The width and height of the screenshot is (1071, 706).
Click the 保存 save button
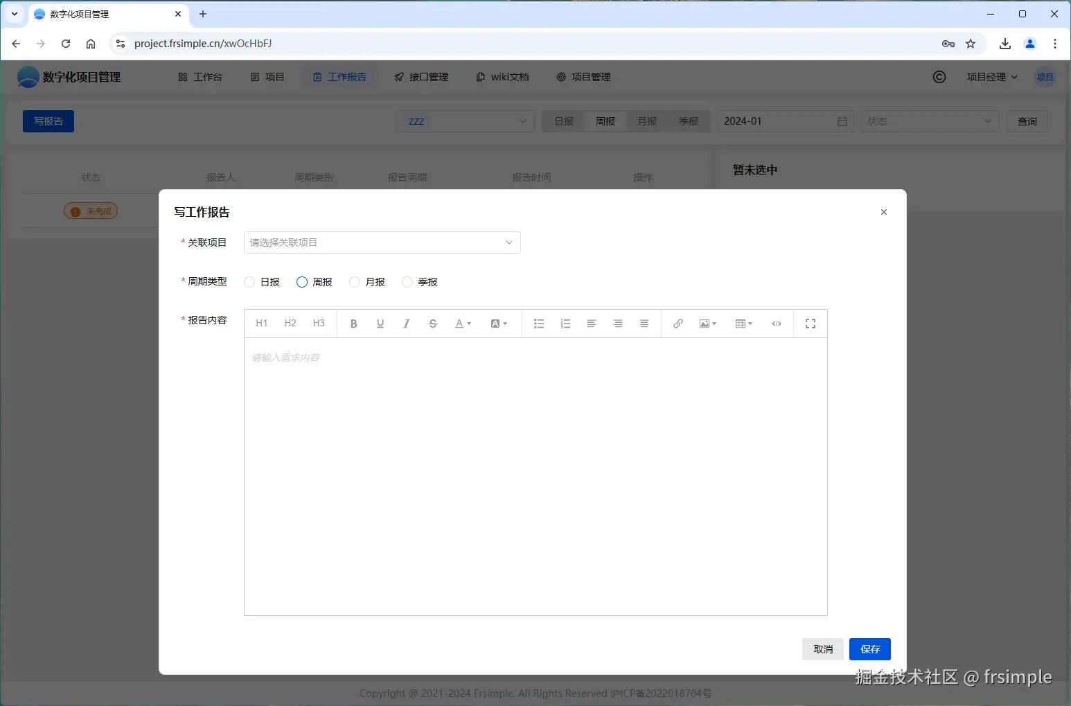point(869,648)
